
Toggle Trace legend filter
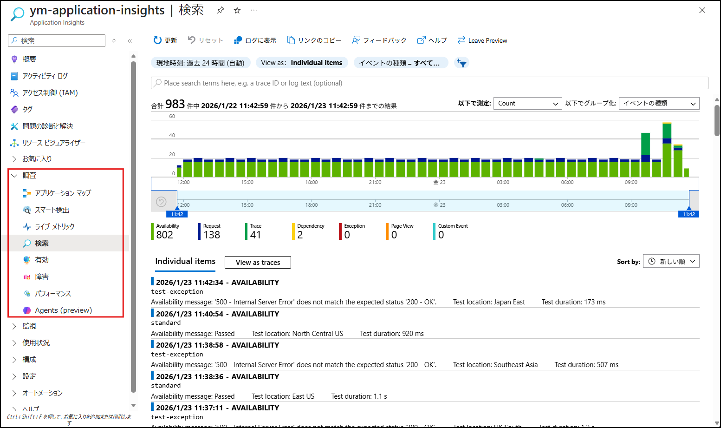[253, 231]
